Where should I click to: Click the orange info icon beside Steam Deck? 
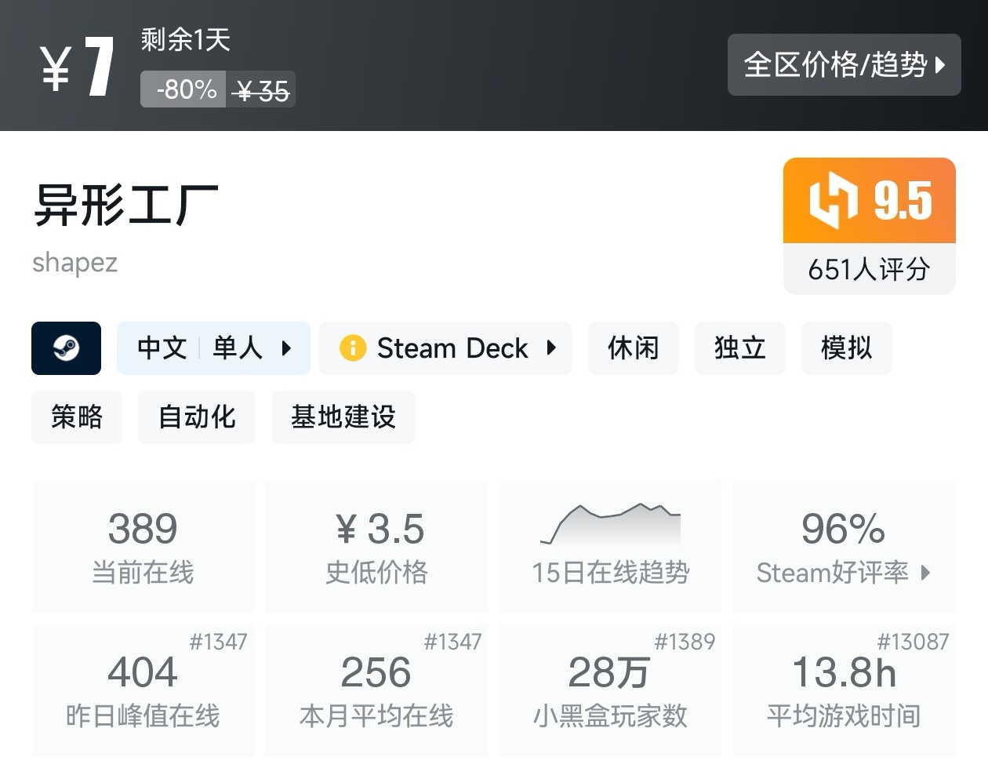(x=352, y=348)
